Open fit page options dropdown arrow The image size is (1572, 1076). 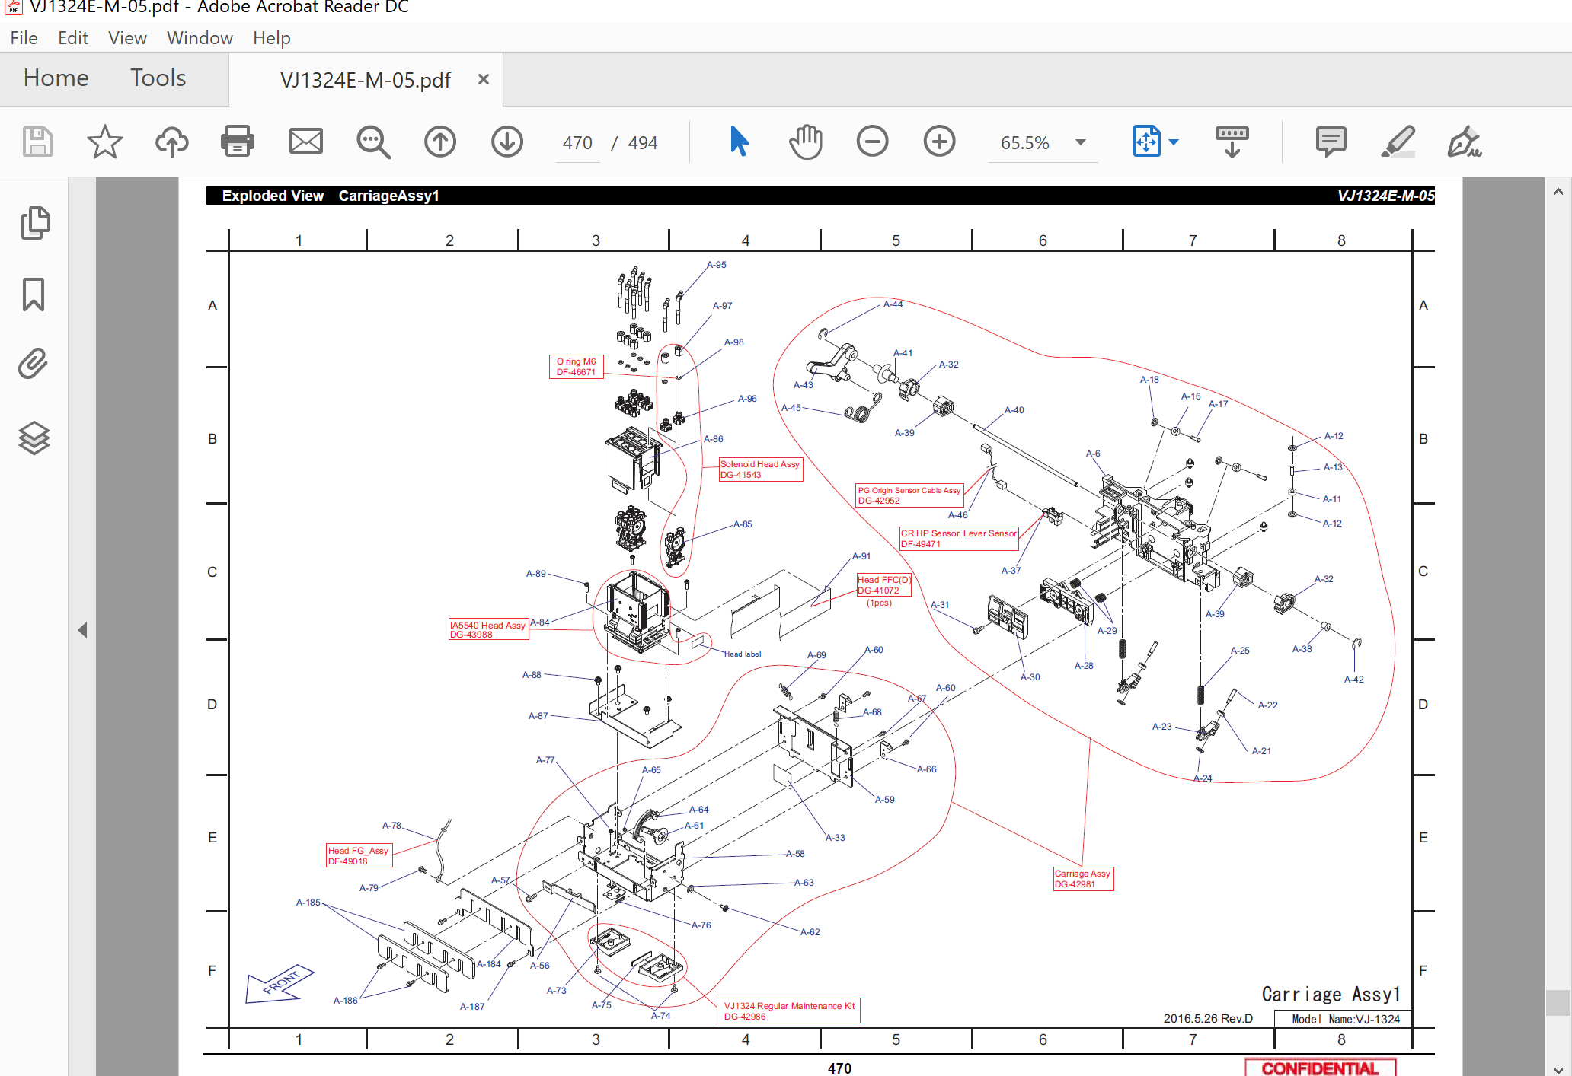click(1174, 142)
